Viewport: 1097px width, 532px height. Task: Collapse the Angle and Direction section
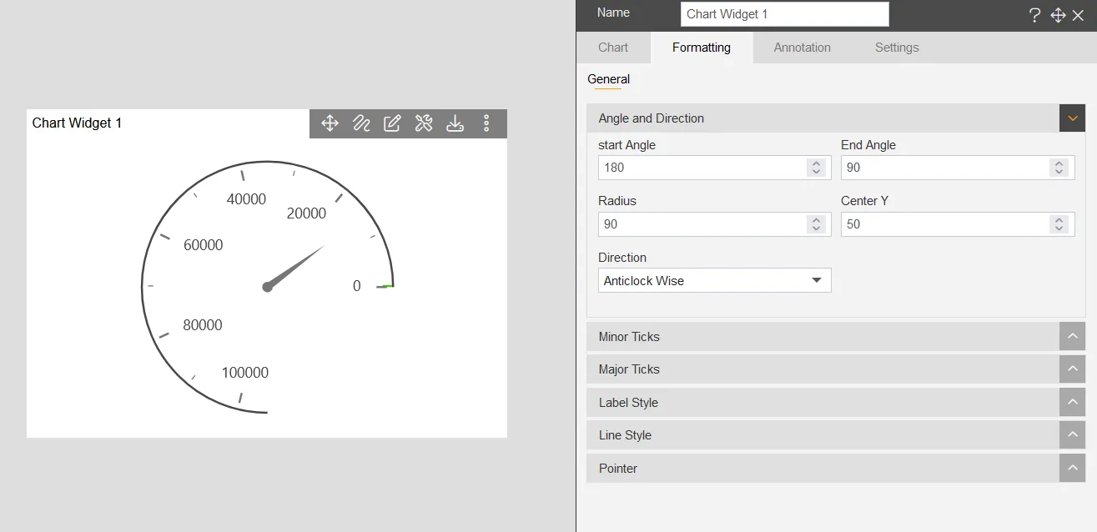click(x=1072, y=118)
